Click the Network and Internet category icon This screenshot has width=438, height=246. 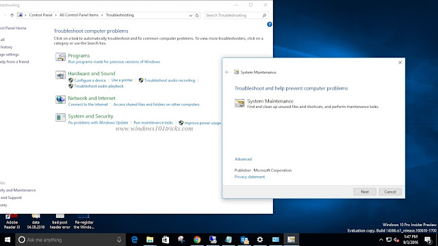click(60, 99)
